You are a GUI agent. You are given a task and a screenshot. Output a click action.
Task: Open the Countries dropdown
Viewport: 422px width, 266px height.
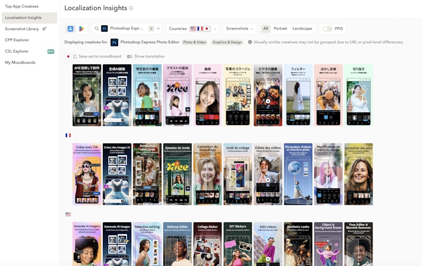click(x=193, y=28)
